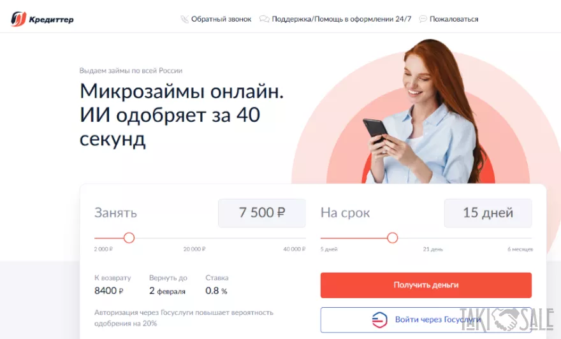Click the Кредиттер brand name text
The image size is (561, 339).
point(51,20)
